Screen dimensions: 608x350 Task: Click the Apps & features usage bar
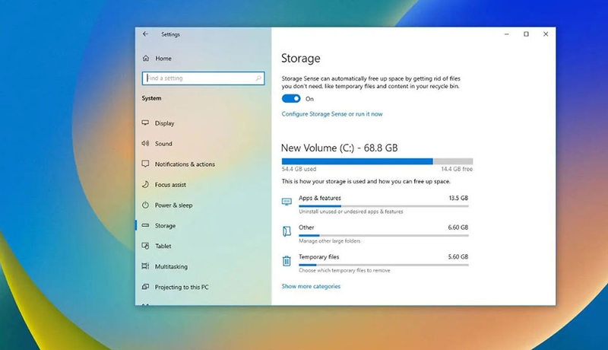[x=384, y=206]
